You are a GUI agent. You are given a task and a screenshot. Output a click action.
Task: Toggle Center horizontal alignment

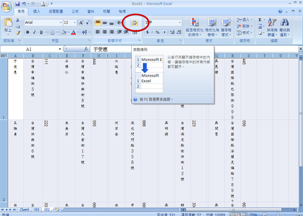coord(105,32)
